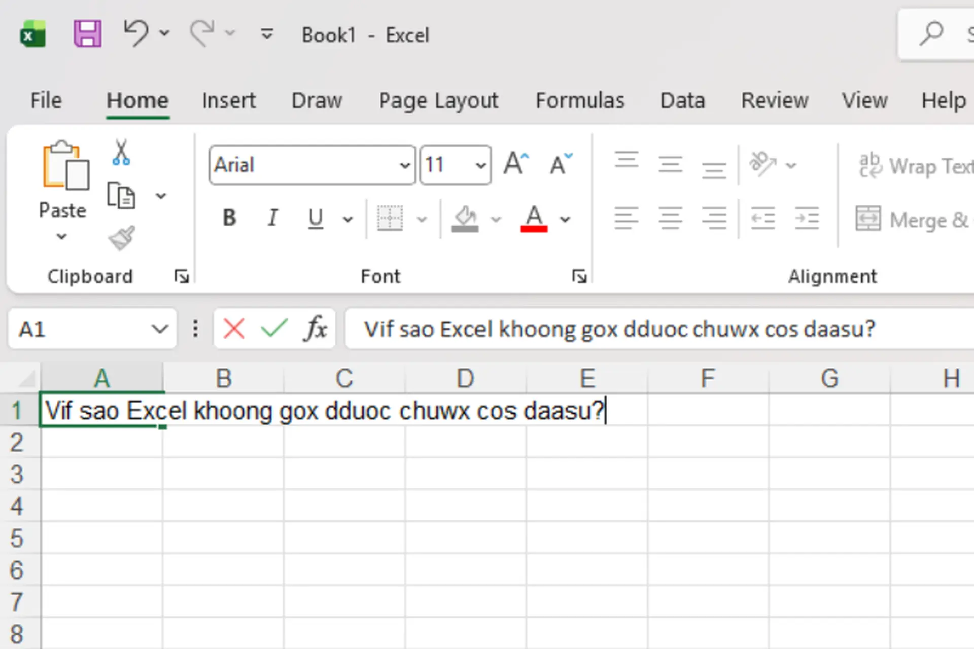
Task: Switch to the Draw tab
Action: (x=317, y=100)
